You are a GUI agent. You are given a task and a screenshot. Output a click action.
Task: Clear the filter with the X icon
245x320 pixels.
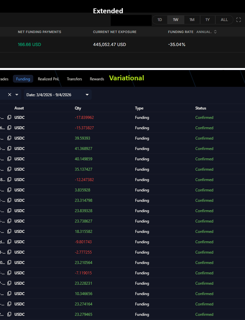[10, 95]
